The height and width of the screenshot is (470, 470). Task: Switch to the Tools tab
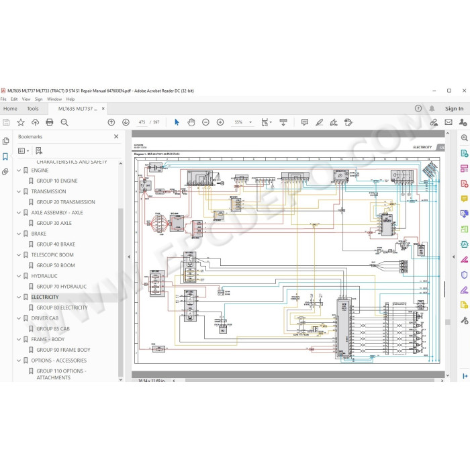tap(33, 109)
